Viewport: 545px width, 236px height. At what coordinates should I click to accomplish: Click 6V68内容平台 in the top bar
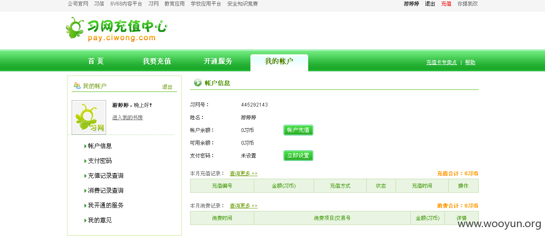(x=126, y=4)
